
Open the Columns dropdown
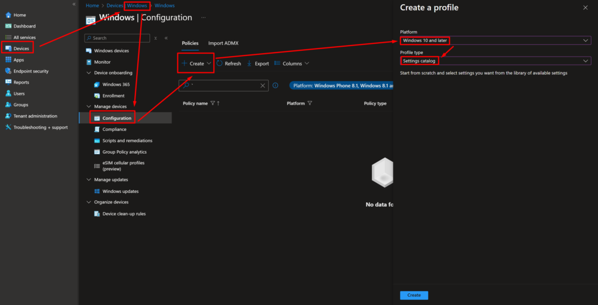coord(292,63)
